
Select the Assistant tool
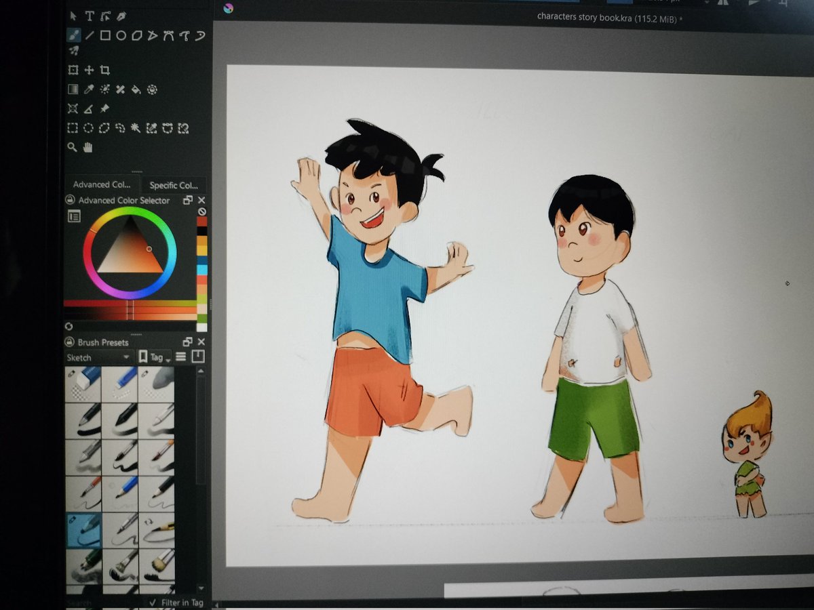73,108
